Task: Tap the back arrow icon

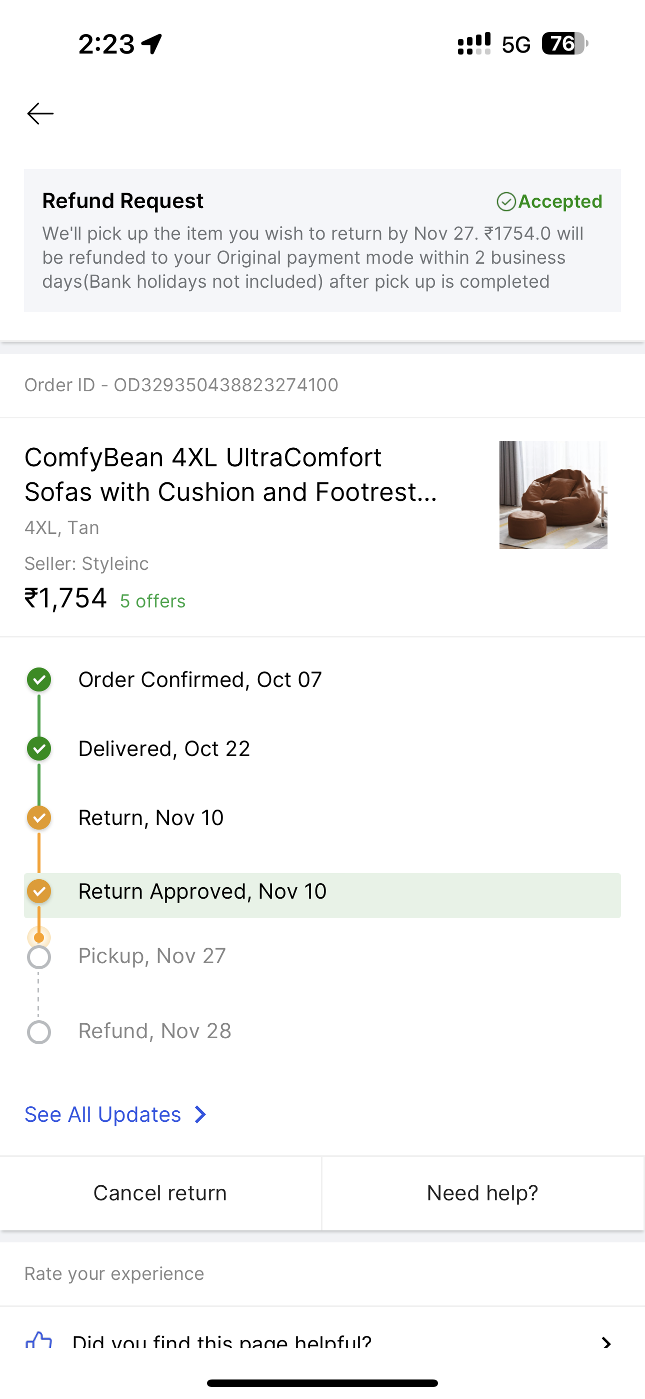Action: tap(40, 114)
